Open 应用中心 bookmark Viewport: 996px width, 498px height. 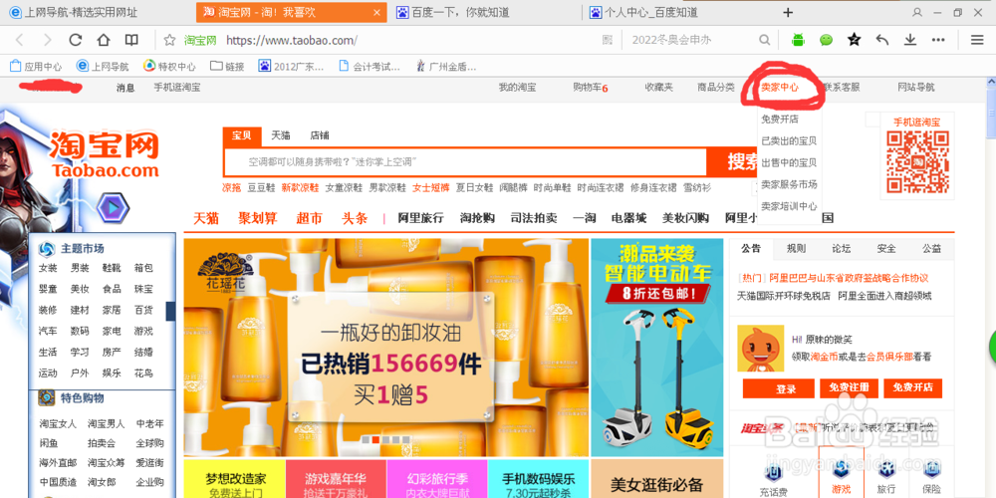coord(36,66)
